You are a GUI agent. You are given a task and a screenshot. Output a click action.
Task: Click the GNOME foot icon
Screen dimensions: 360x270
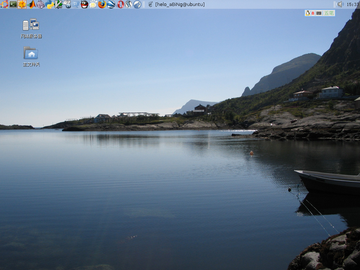[150, 4]
